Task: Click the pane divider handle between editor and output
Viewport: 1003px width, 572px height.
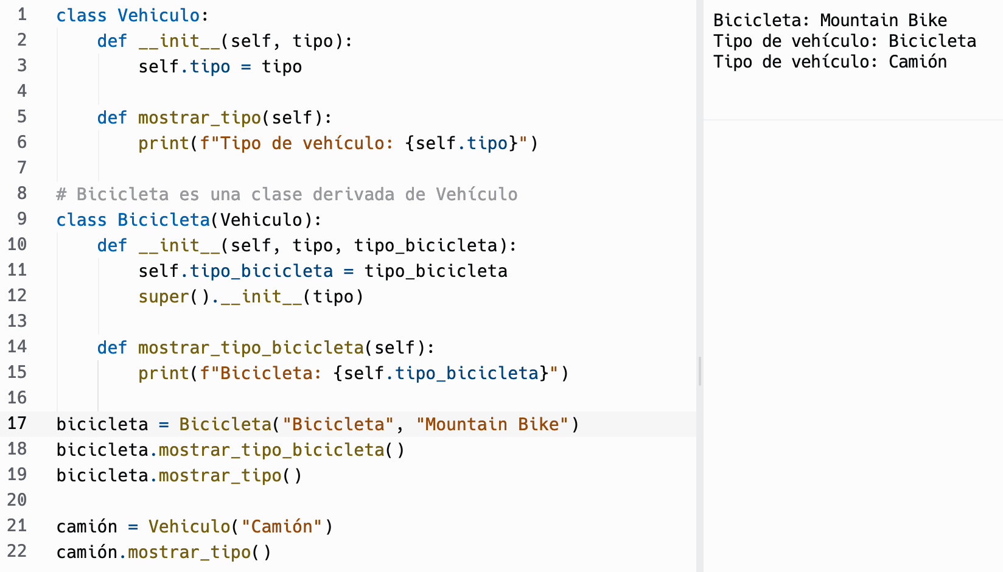Action: [700, 371]
